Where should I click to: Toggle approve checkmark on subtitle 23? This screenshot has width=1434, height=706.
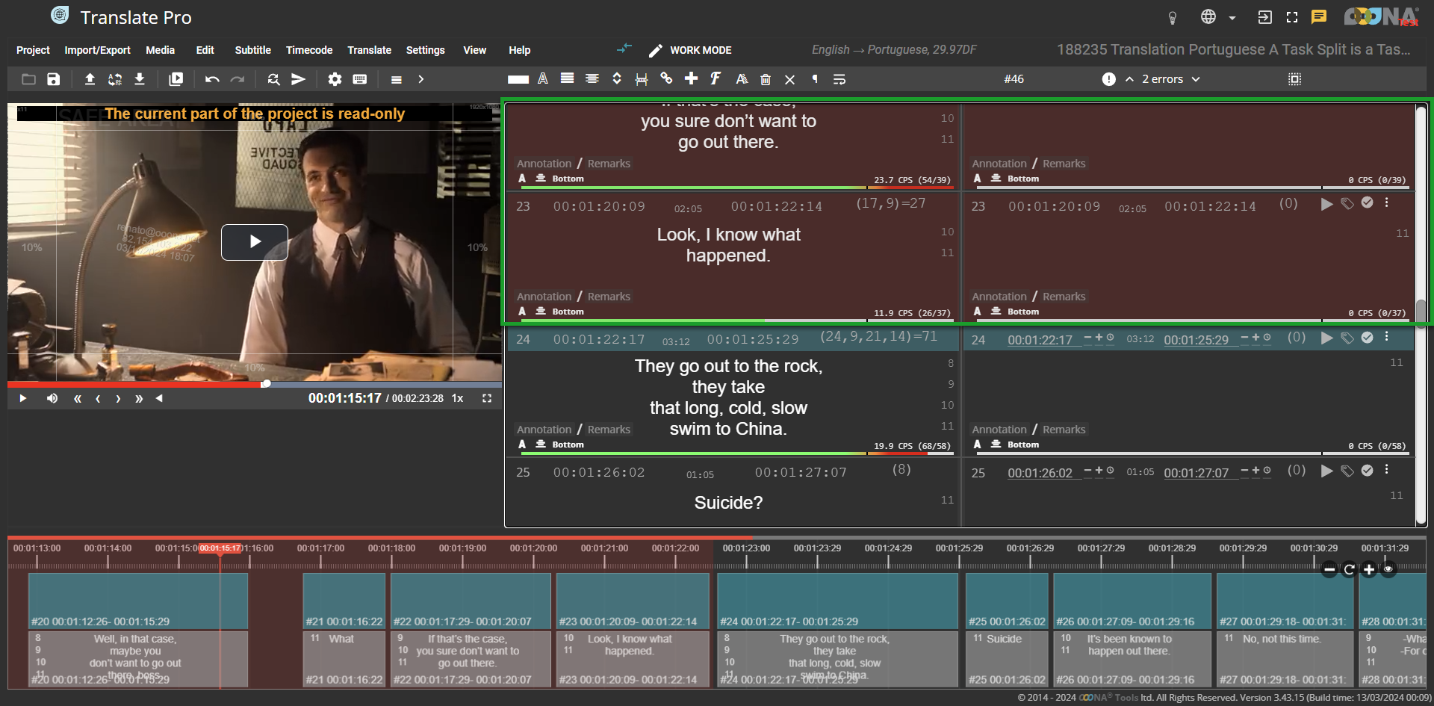1367,202
